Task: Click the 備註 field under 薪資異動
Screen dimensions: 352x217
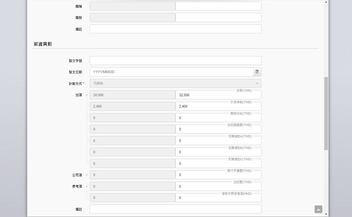Action: 175,209
